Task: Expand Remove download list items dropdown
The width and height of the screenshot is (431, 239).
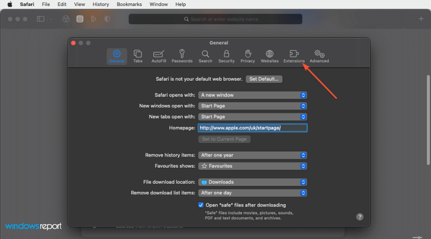Action: click(252, 193)
